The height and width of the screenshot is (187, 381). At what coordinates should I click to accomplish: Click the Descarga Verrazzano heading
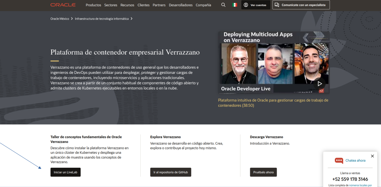[x=266, y=137]
